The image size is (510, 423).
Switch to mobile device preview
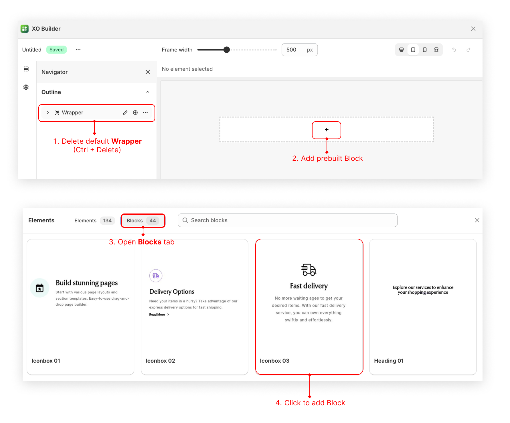click(x=425, y=50)
